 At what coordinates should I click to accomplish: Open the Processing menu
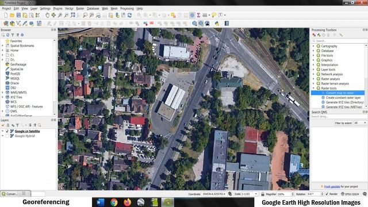click(x=127, y=9)
